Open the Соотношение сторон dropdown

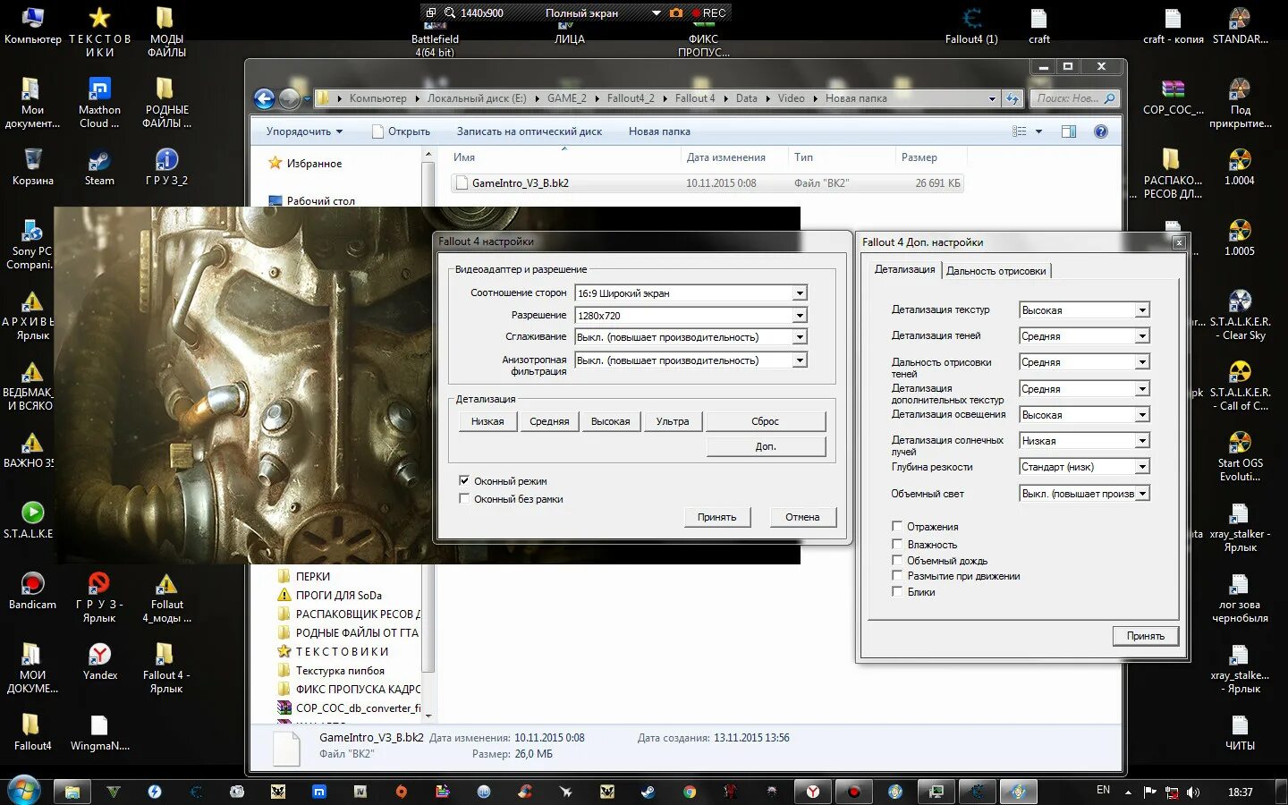point(691,292)
